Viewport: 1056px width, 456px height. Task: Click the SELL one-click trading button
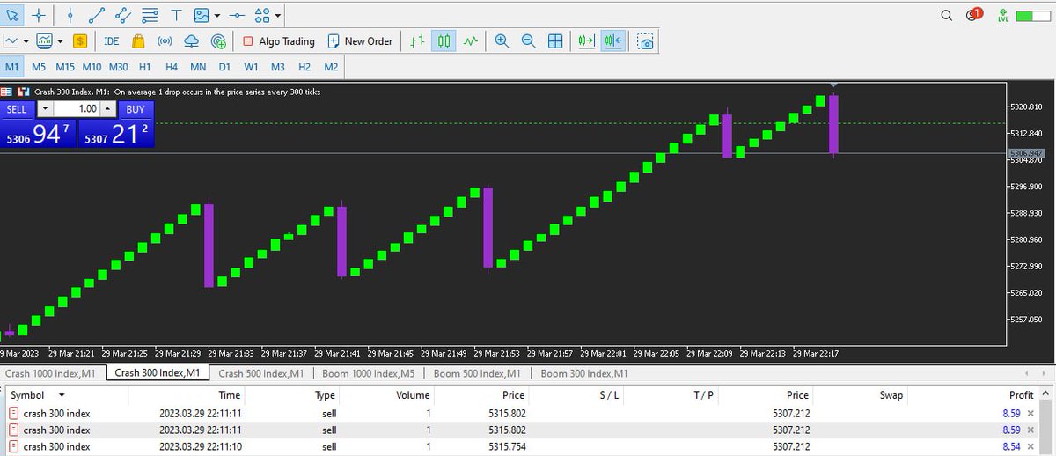(x=18, y=109)
